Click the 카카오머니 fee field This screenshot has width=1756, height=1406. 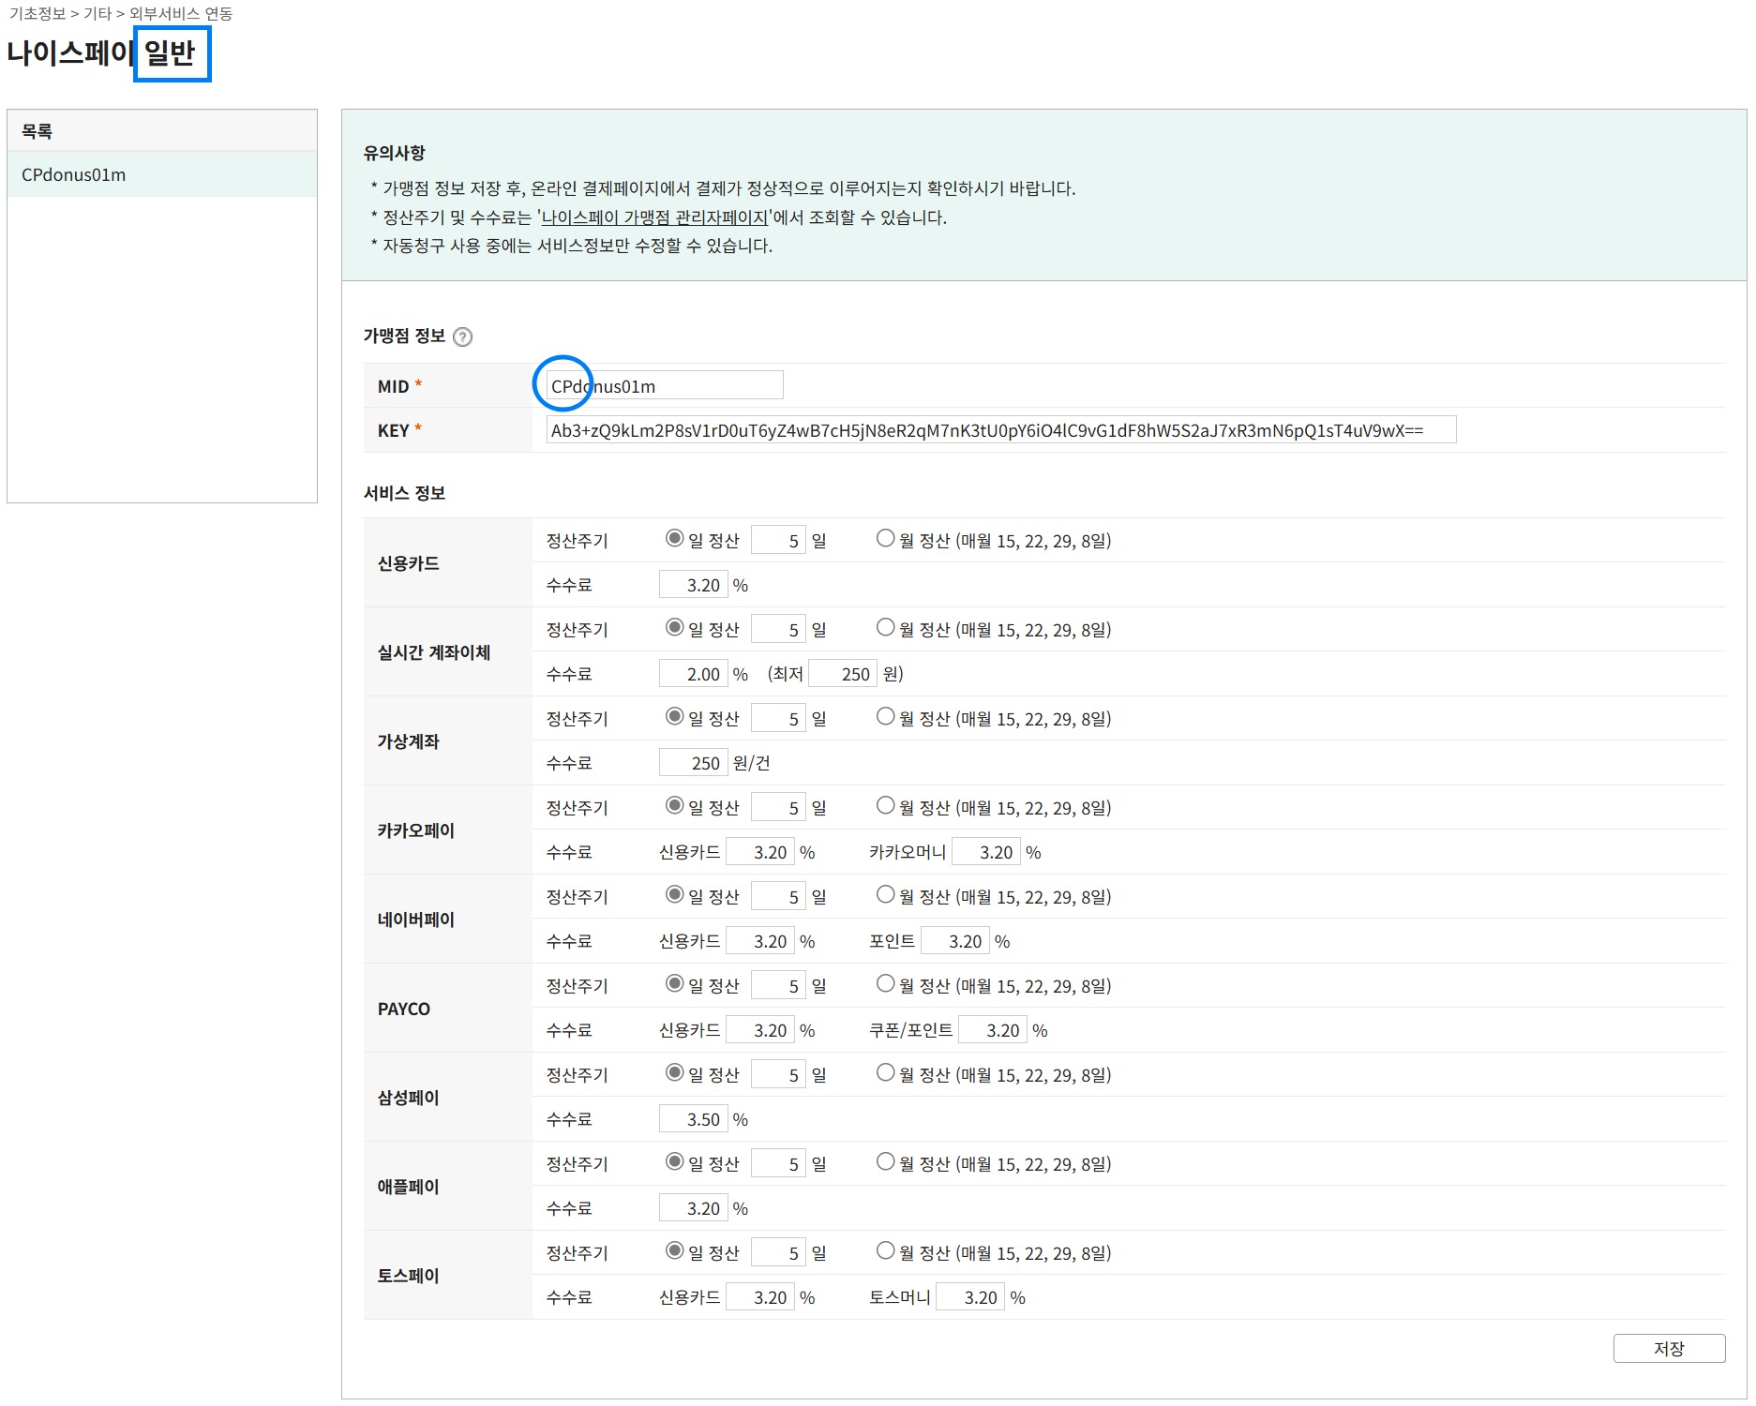pyautogui.click(x=985, y=852)
